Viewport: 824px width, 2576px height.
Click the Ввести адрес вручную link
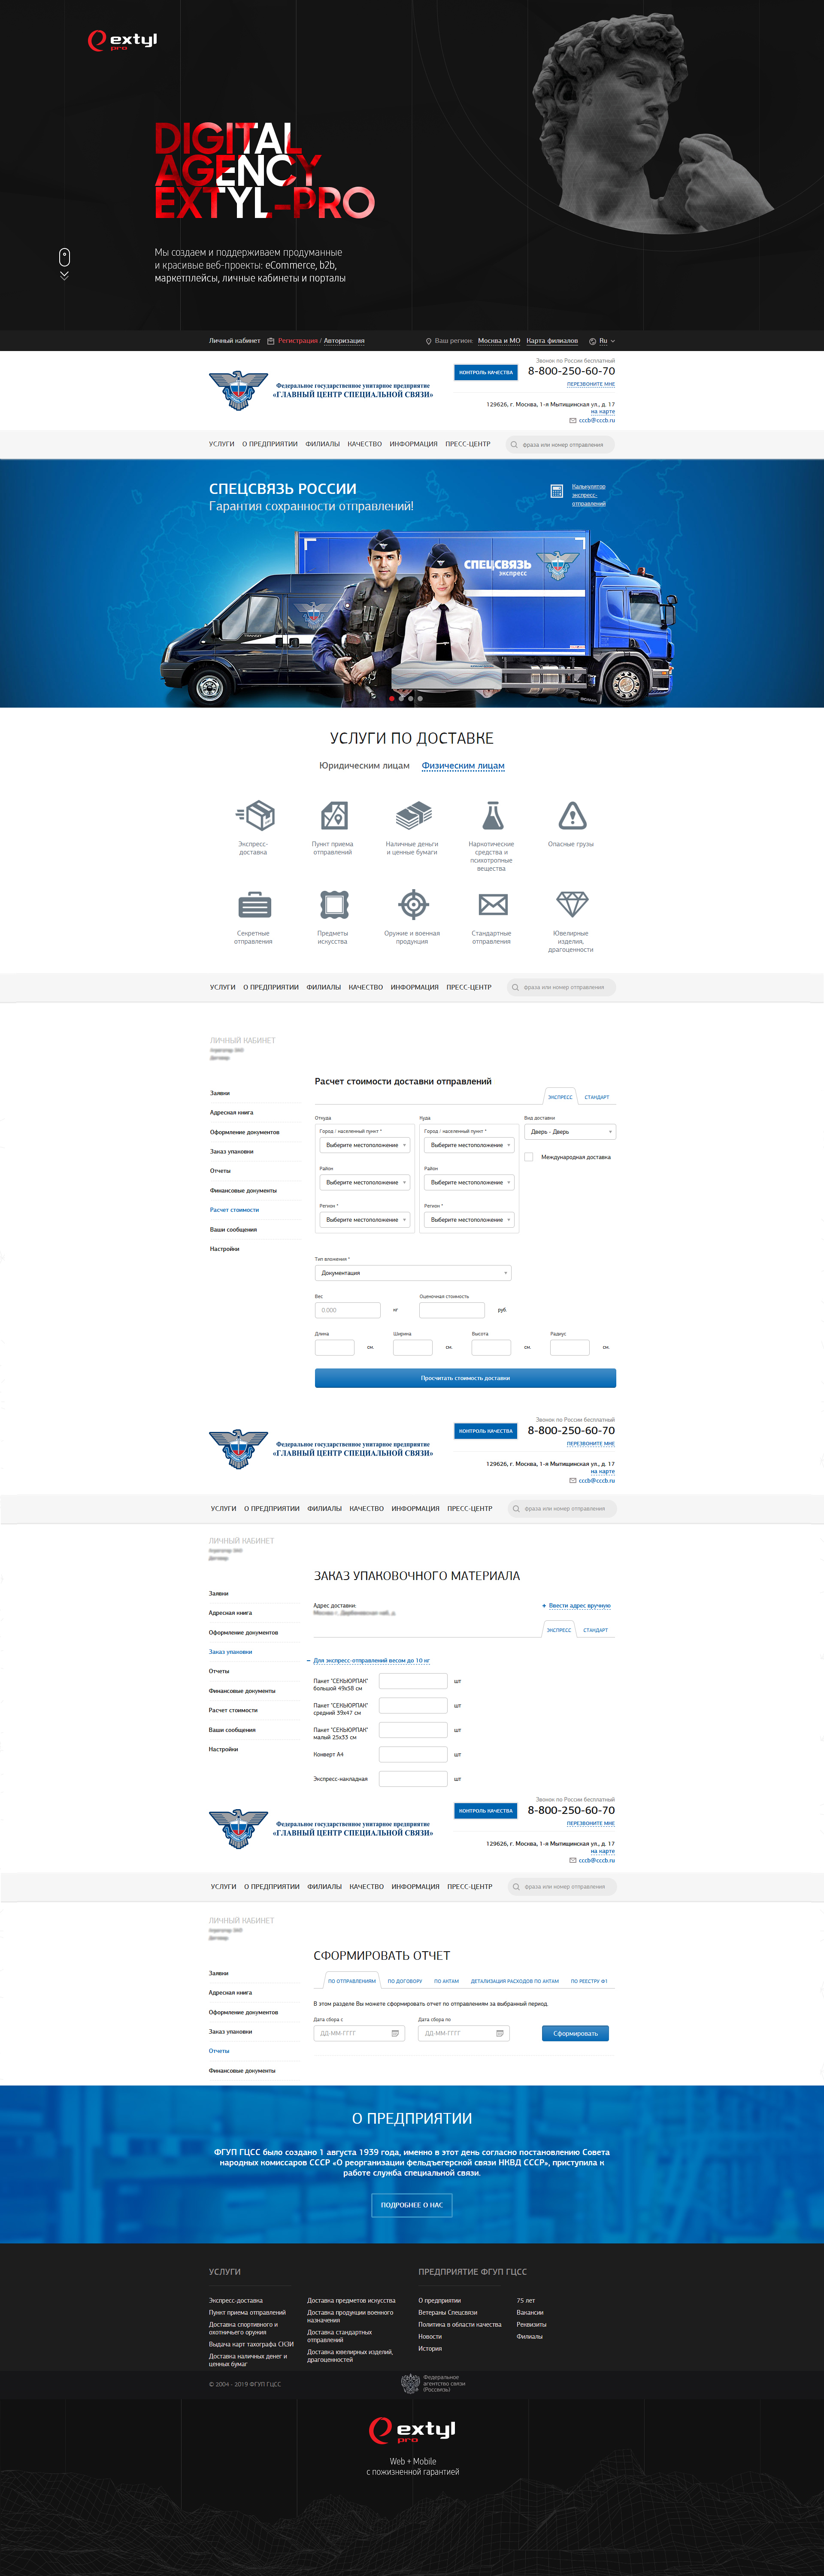[579, 1606]
